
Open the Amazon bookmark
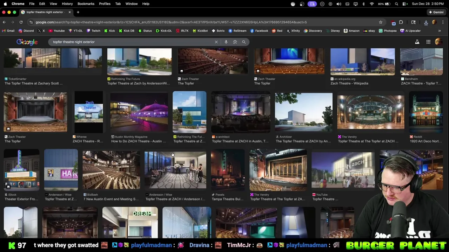coord(351,31)
